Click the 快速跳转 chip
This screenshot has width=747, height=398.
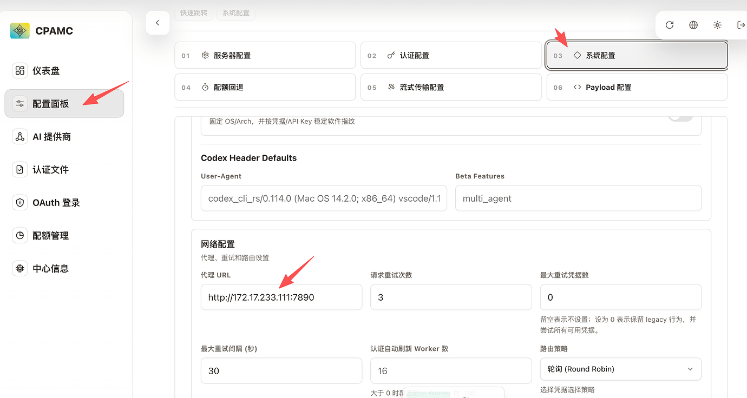point(194,13)
